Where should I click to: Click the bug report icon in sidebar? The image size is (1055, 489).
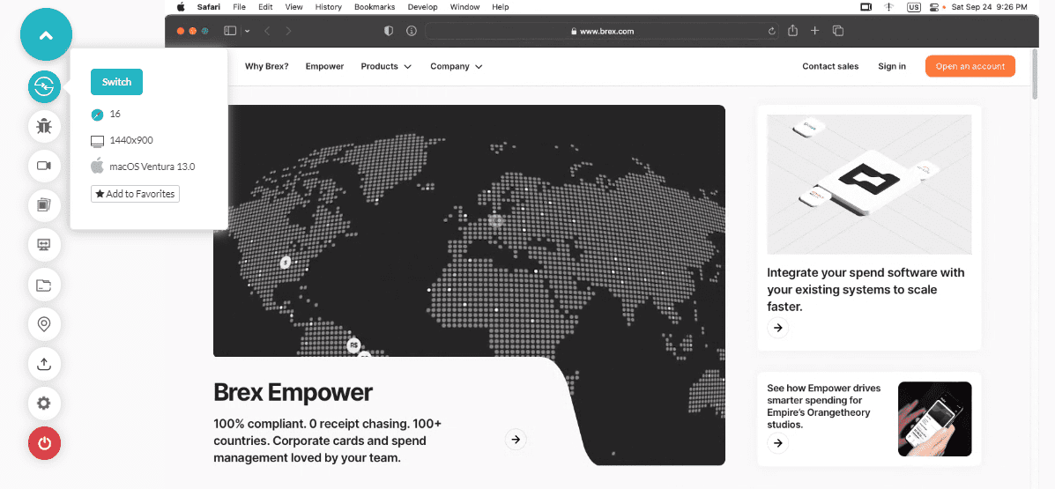coord(44,126)
